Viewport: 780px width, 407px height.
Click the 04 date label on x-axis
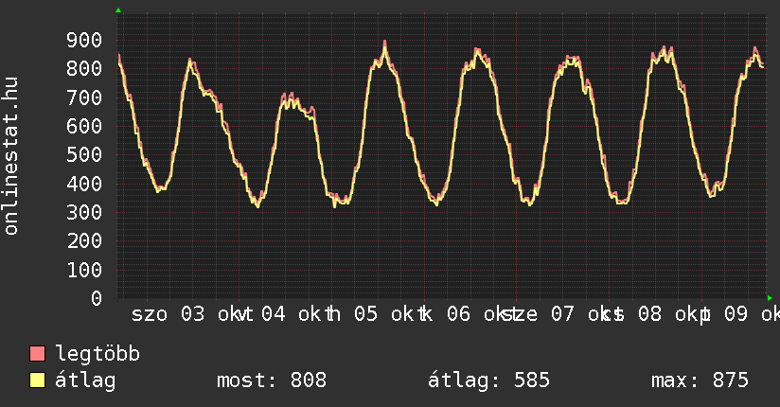(274, 314)
